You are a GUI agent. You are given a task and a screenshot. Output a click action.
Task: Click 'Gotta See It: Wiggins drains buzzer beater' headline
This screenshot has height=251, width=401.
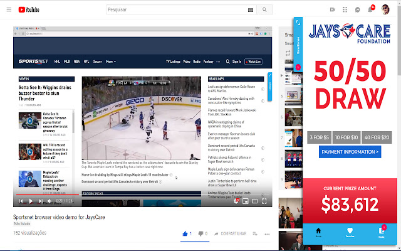click(44, 93)
